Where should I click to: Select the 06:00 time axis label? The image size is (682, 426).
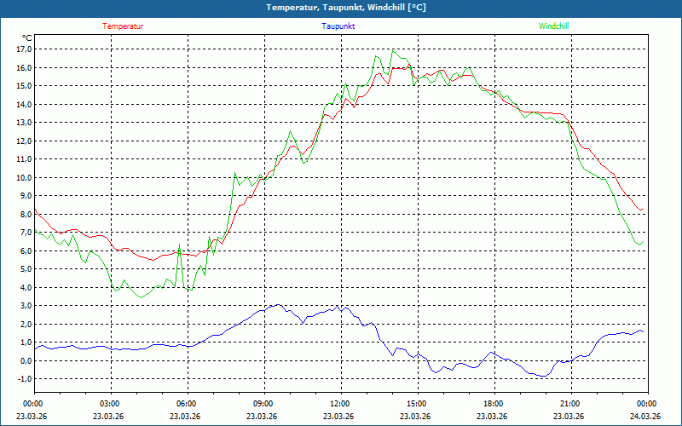[186, 404]
